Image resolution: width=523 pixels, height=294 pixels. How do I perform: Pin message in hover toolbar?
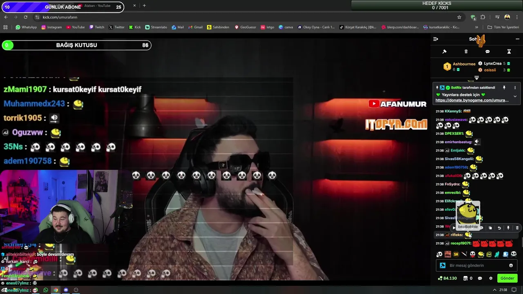[x=508, y=228]
